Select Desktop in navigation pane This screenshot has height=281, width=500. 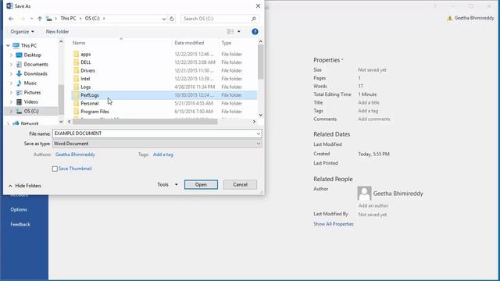click(33, 55)
